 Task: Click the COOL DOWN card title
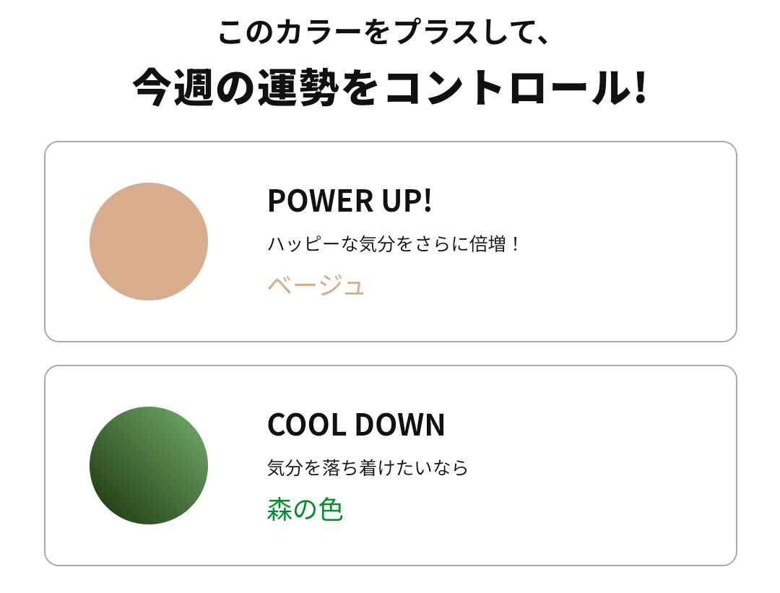[x=356, y=425]
